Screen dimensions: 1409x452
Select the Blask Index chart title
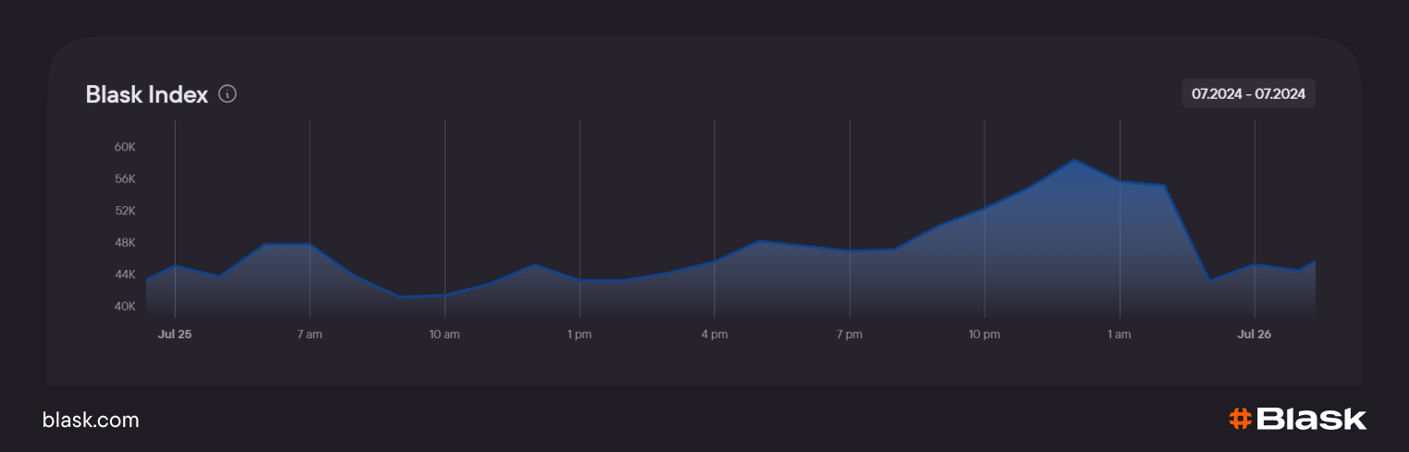(147, 94)
